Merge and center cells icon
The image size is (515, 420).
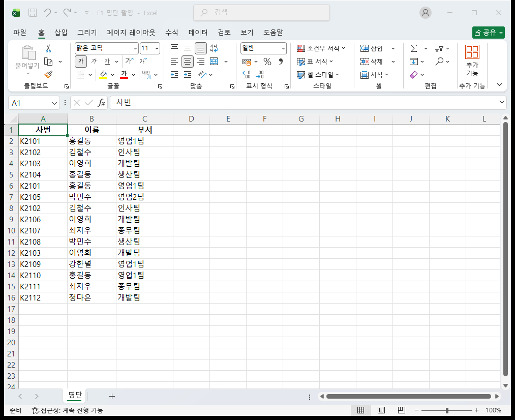coord(214,62)
